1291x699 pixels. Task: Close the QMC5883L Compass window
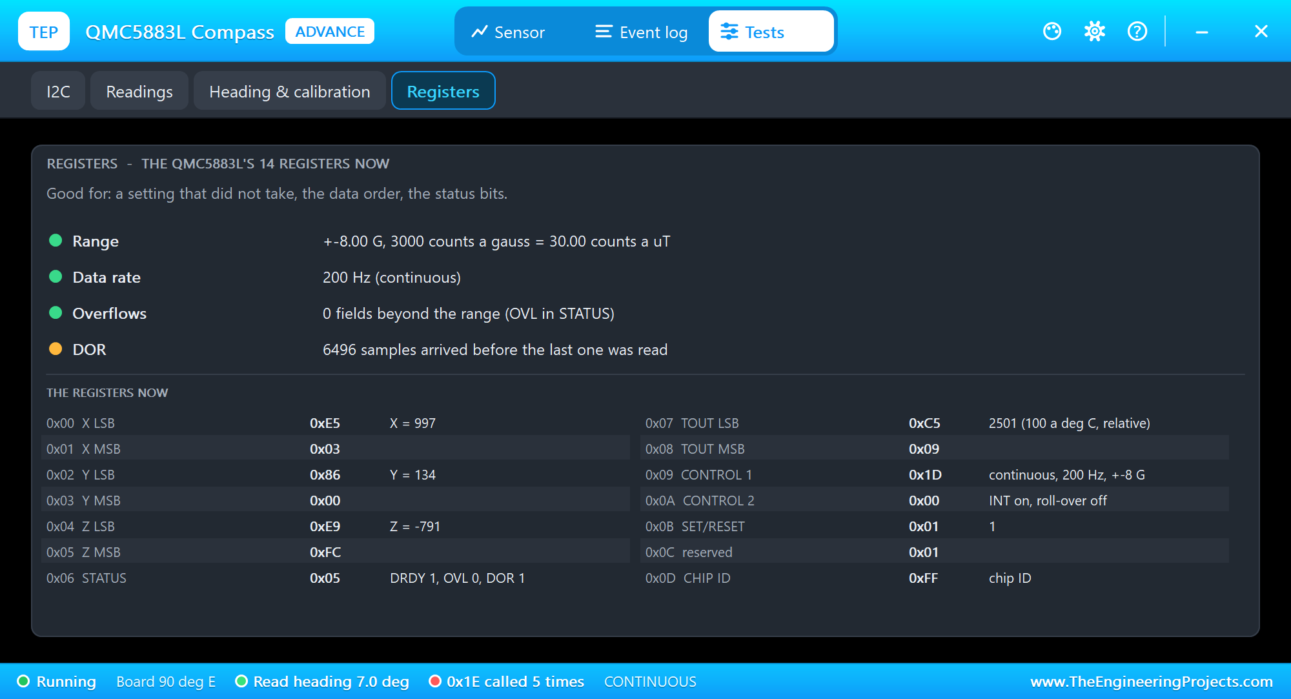click(x=1261, y=31)
